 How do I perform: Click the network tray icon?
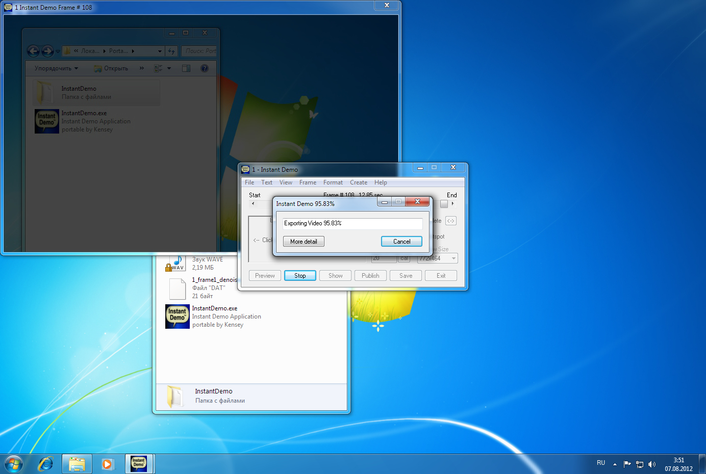click(640, 464)
